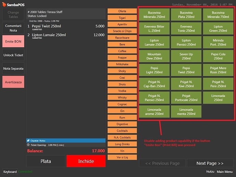Add Prigat Mere Rosii 250ml
The image size is (236, 177).
218,70
